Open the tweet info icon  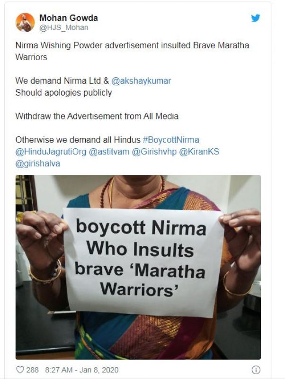point(256,370)
